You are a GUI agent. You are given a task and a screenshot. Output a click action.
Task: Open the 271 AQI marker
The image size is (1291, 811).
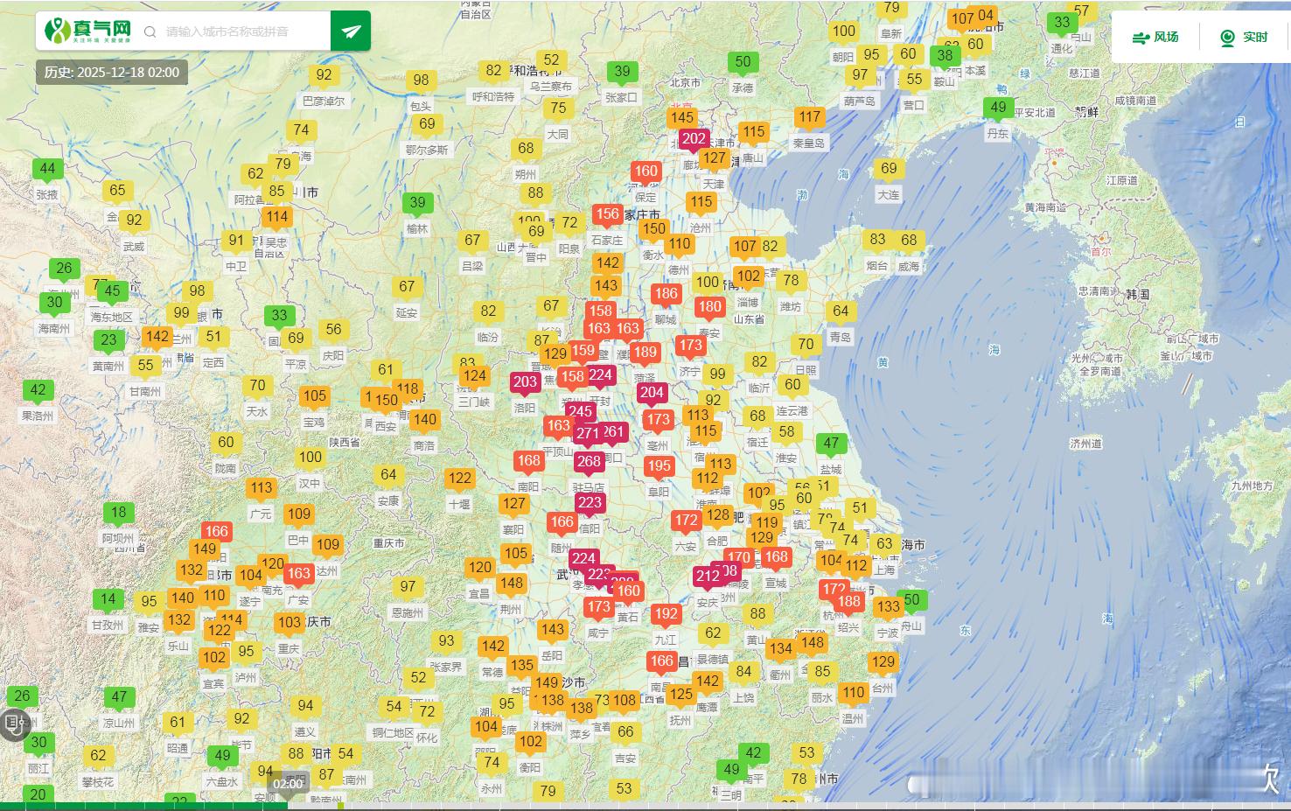588,433
